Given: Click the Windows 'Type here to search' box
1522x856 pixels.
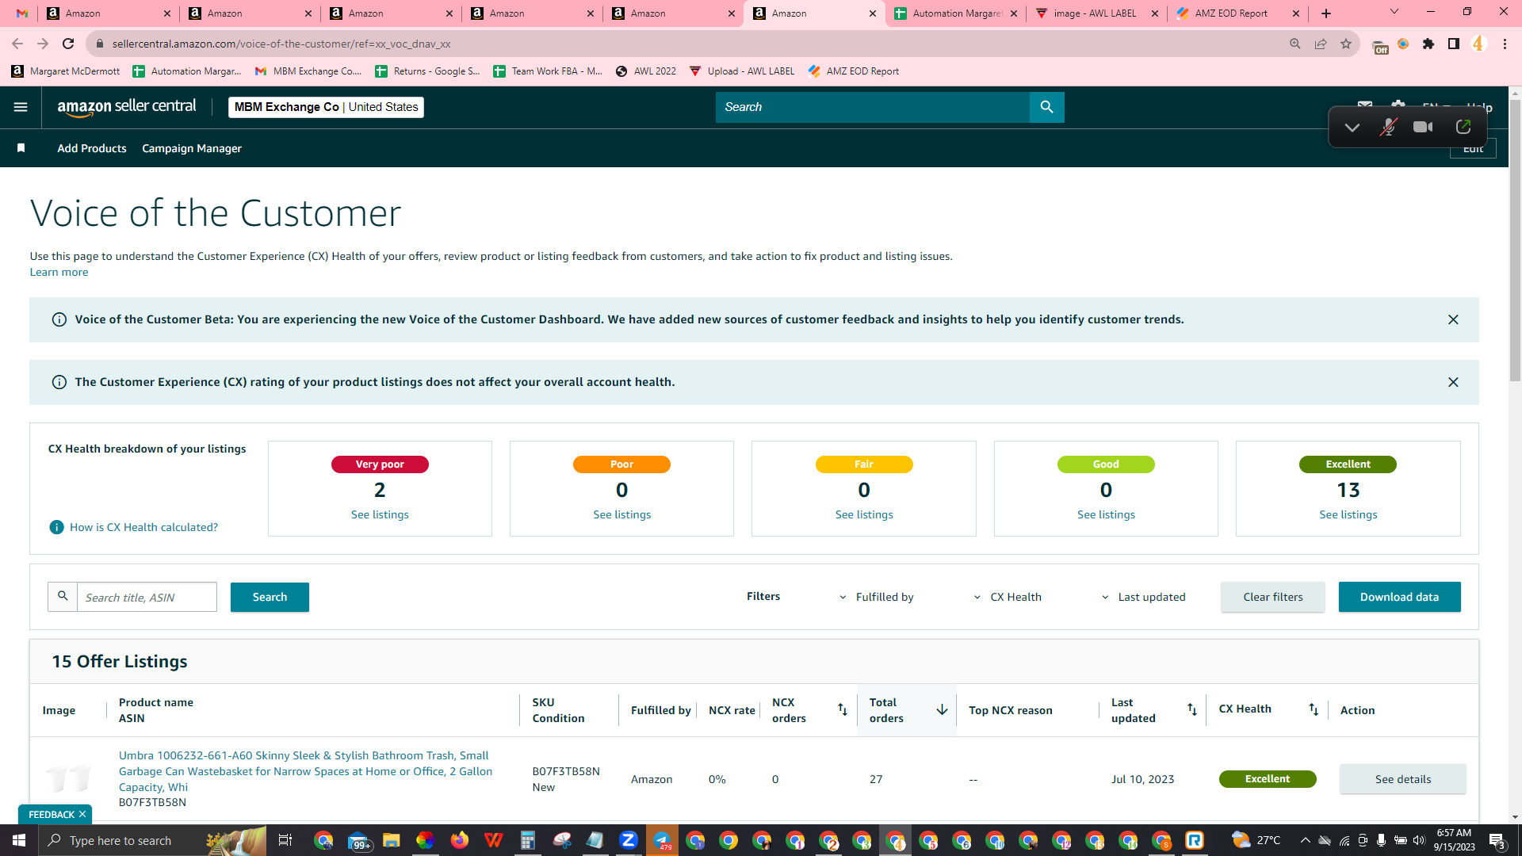Looking at the screenshot, I should coord(152,840).
